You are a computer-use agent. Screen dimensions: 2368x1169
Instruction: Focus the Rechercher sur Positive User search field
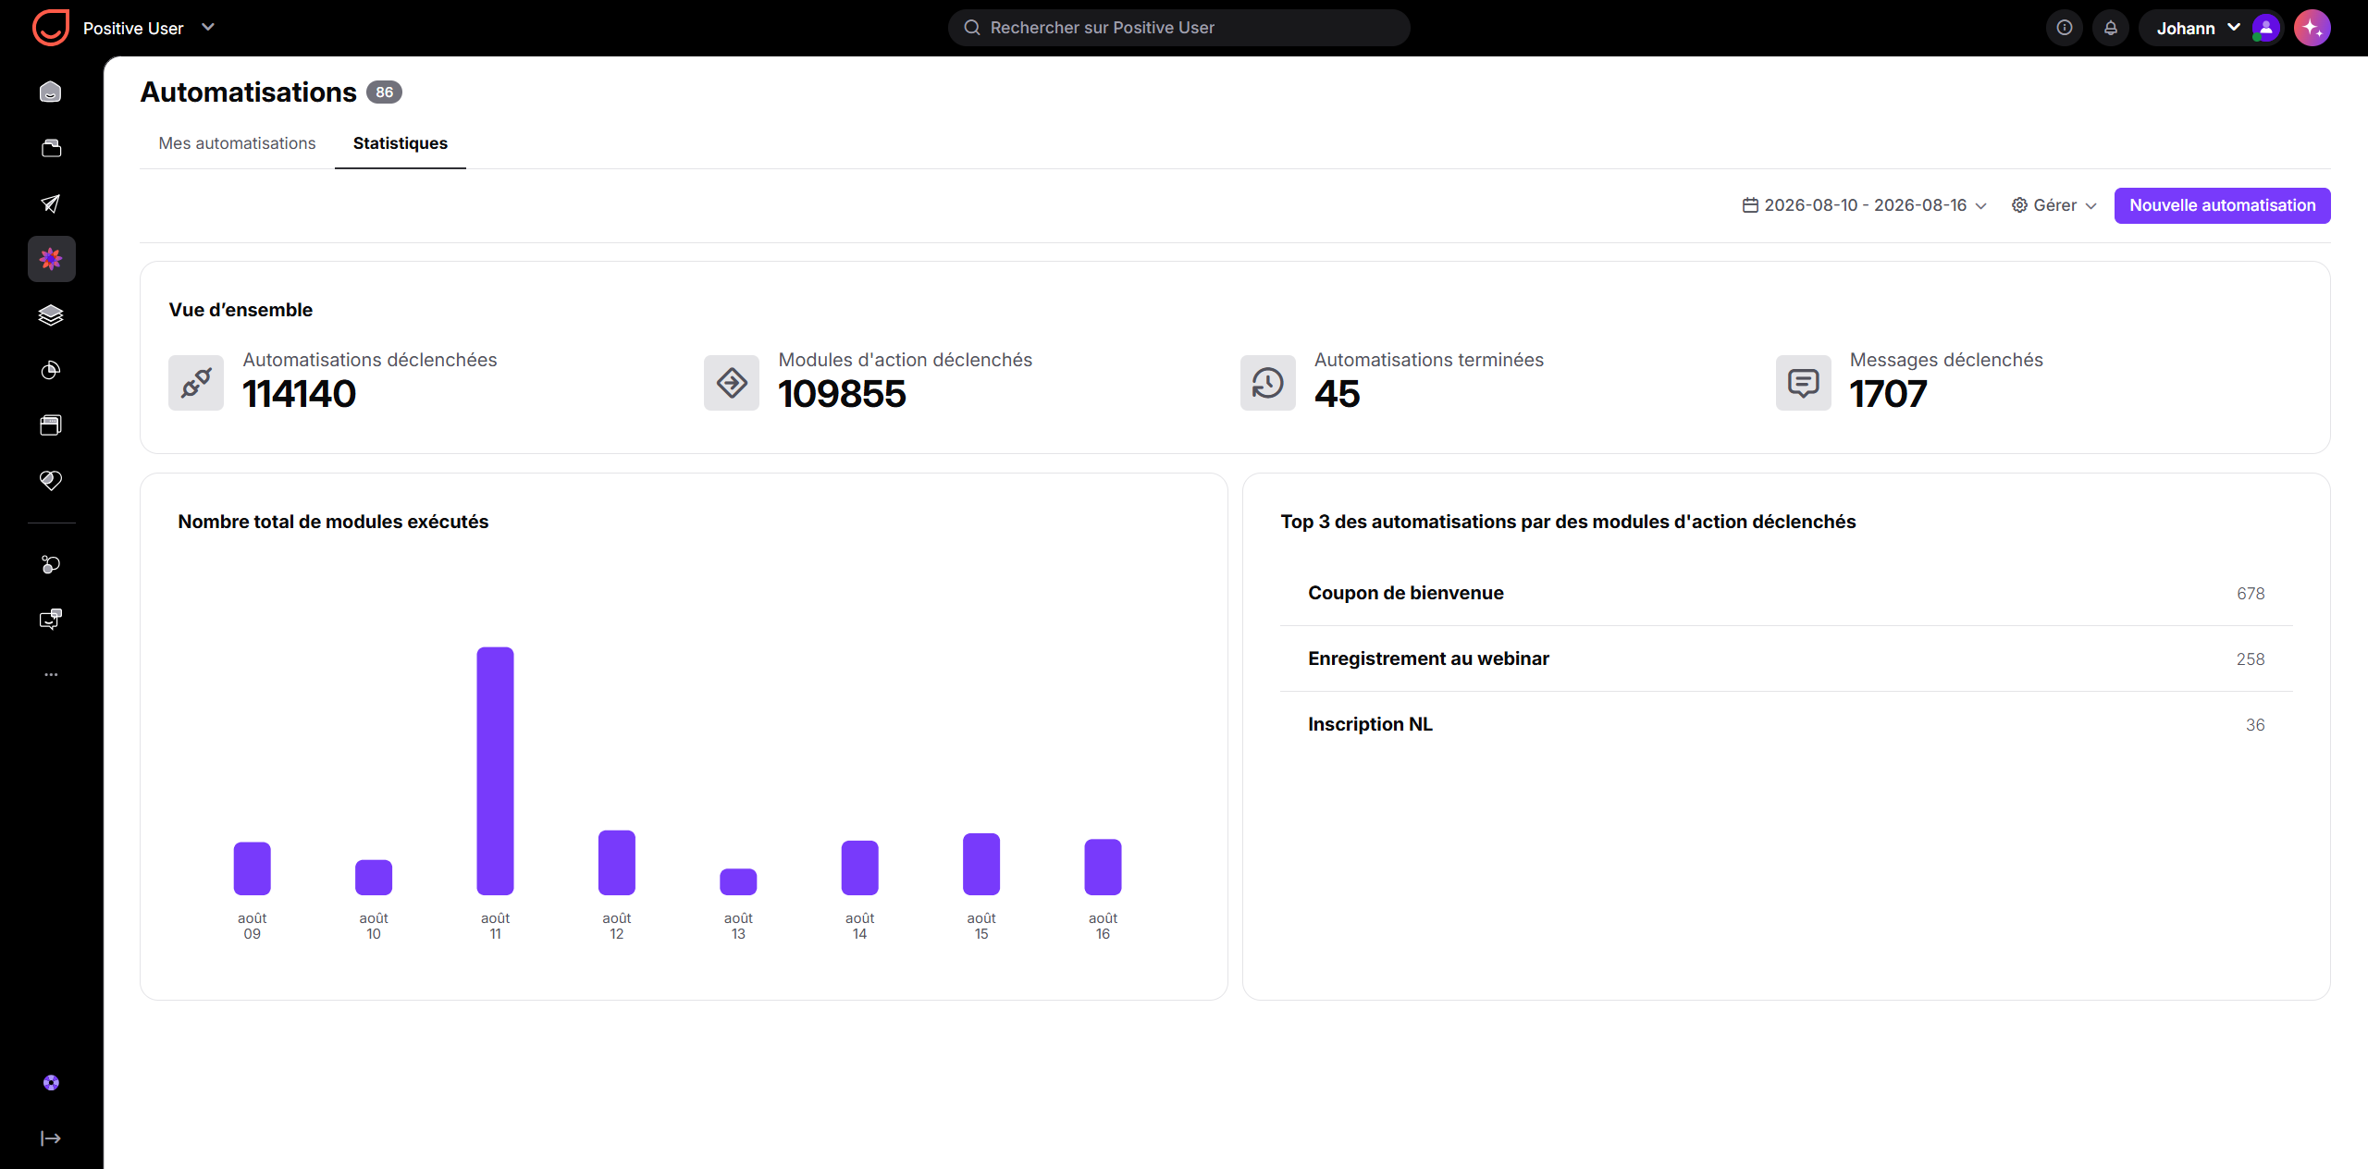(x=1179, y=28)
